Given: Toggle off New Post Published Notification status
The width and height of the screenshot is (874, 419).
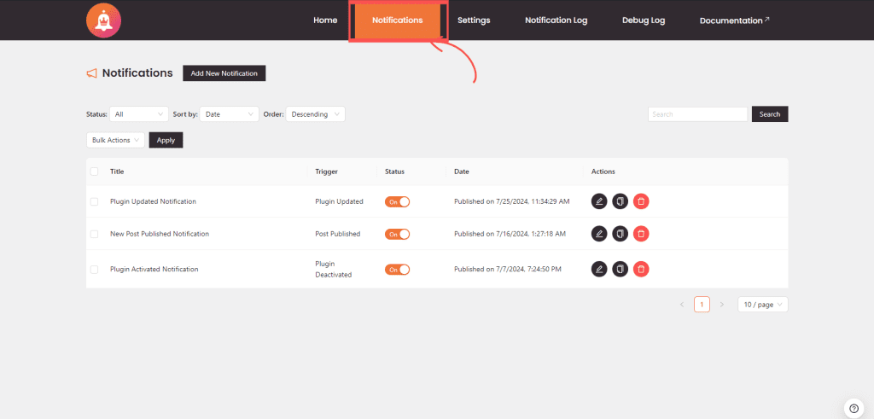Looking at the screenshot, I should (398, 234).
